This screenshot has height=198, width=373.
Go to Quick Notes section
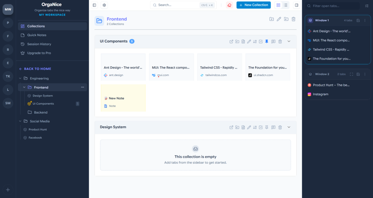click(37, 35)
